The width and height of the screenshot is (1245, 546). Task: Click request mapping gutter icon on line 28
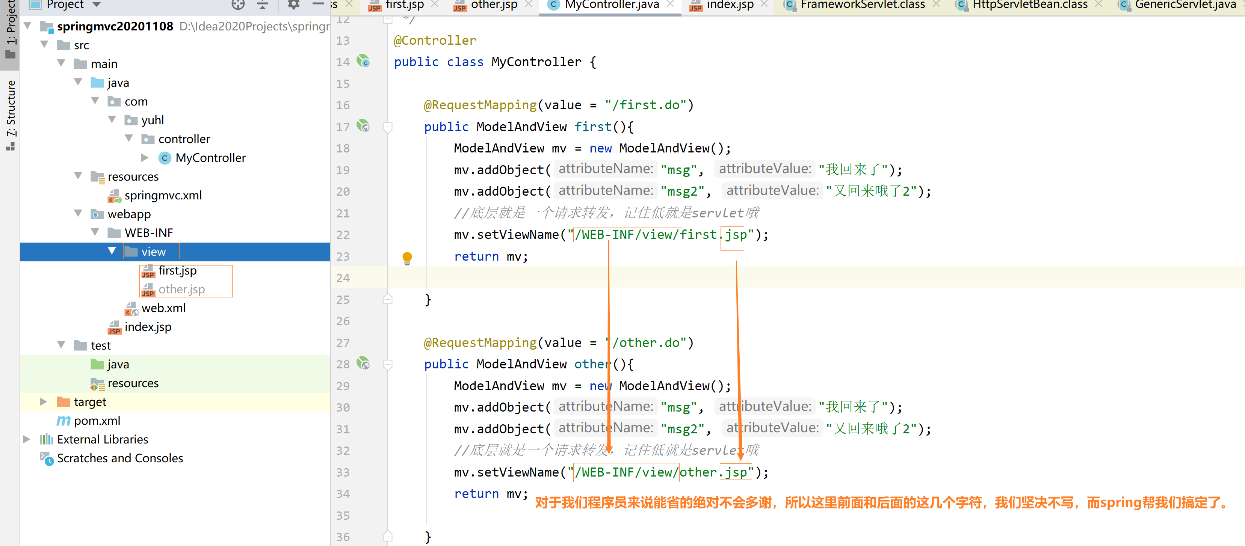(x=363, y=363)
